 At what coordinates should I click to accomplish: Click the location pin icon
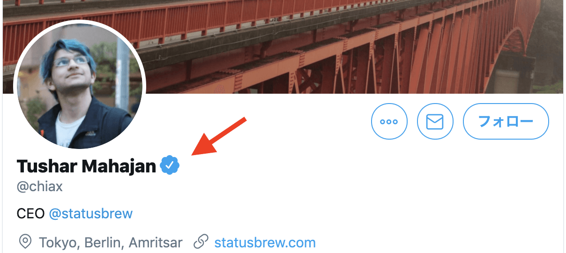[x=25, y=242]
